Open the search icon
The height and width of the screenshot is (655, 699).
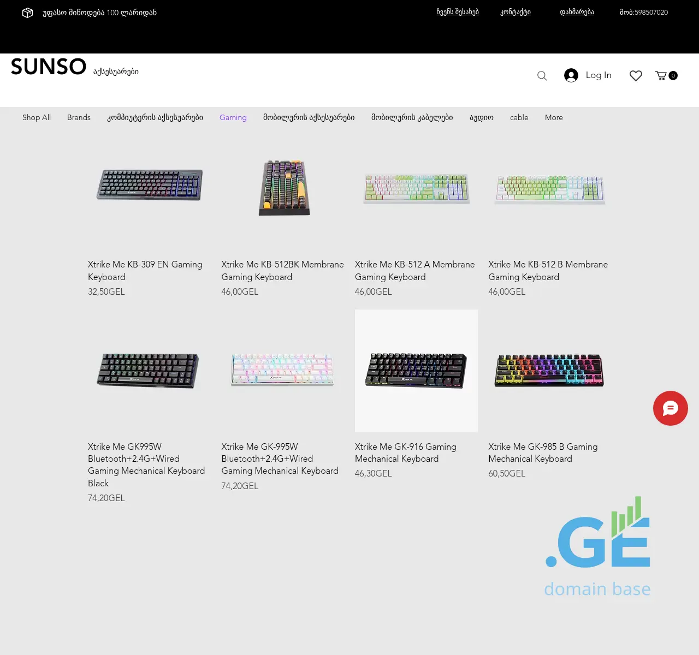(542, 75)
